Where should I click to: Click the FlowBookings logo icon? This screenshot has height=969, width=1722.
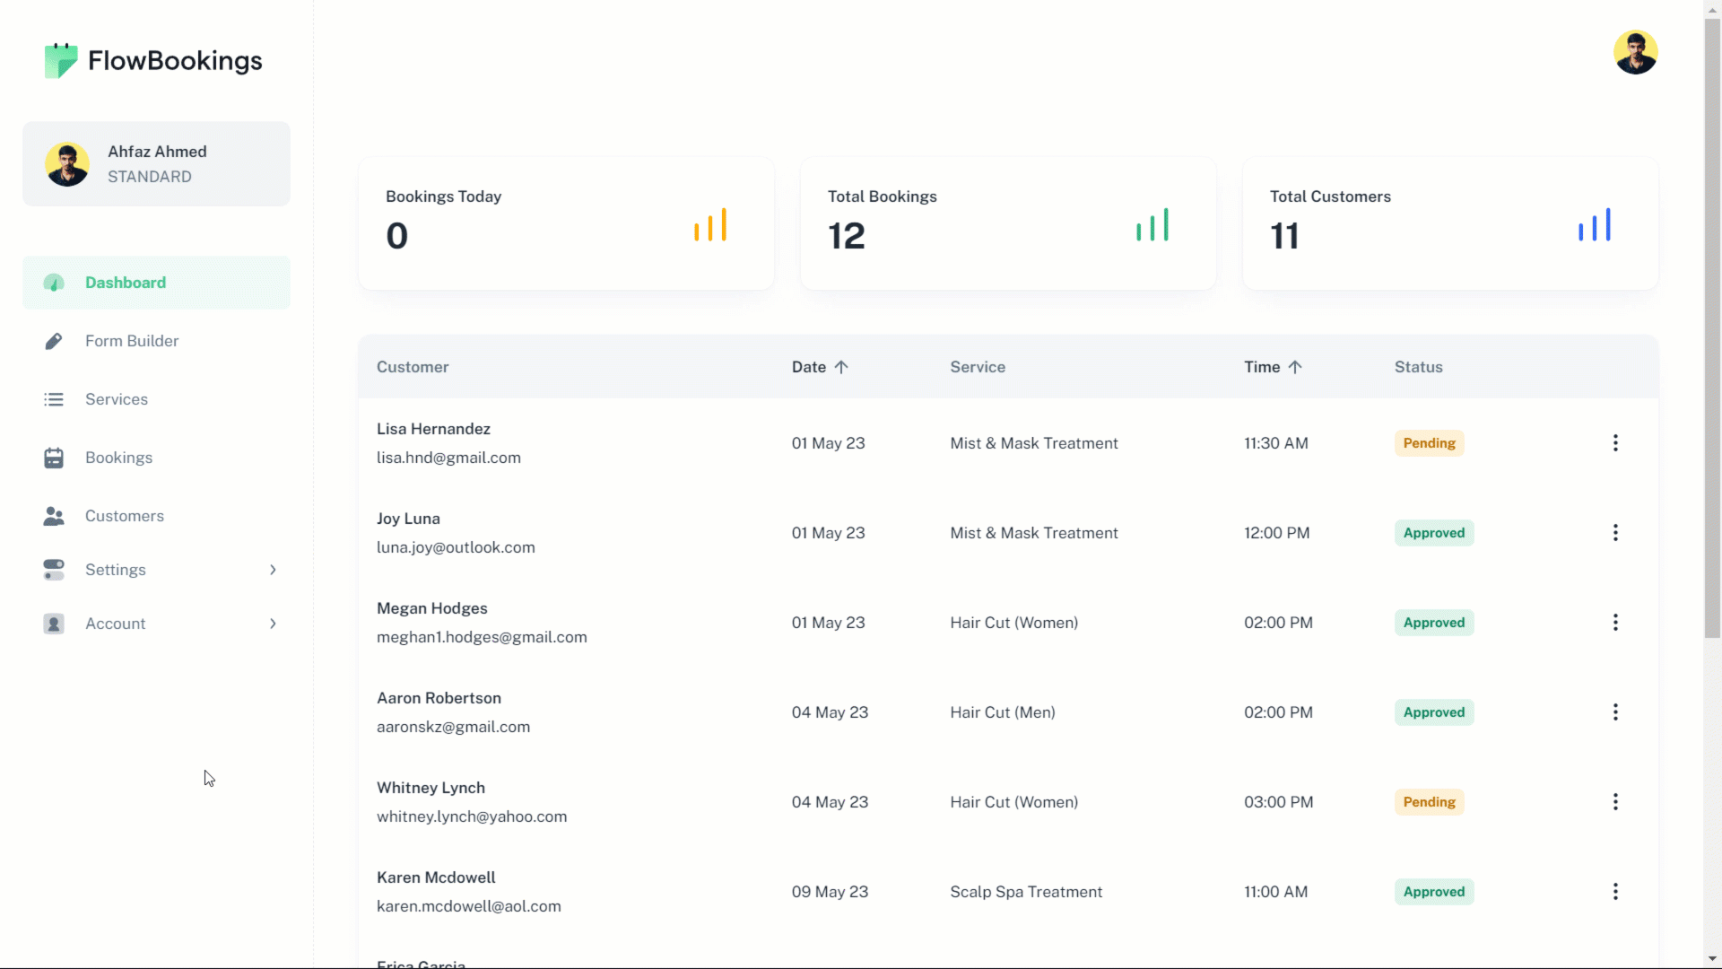click(x=61, y=60)
